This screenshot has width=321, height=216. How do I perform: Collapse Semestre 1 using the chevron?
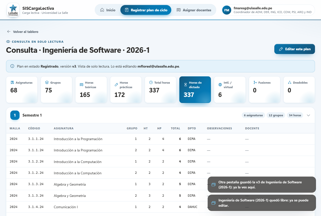[308, 115]
